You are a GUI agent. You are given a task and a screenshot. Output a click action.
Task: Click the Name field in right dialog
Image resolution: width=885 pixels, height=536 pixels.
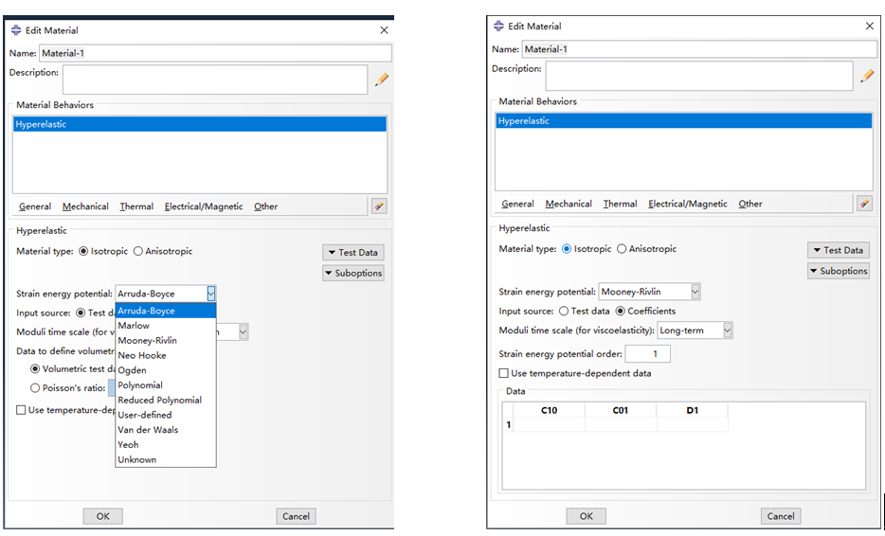pyautogui.click(x=699, y=49)
